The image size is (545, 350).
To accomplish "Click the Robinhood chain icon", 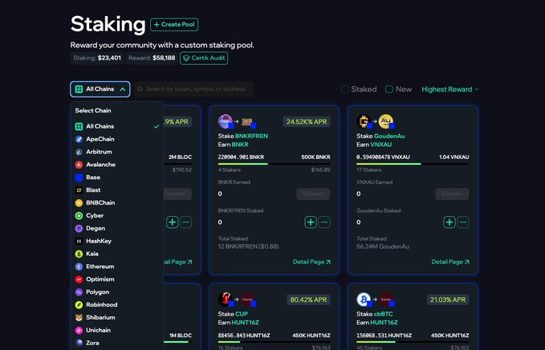I will (x=79, y=305).
